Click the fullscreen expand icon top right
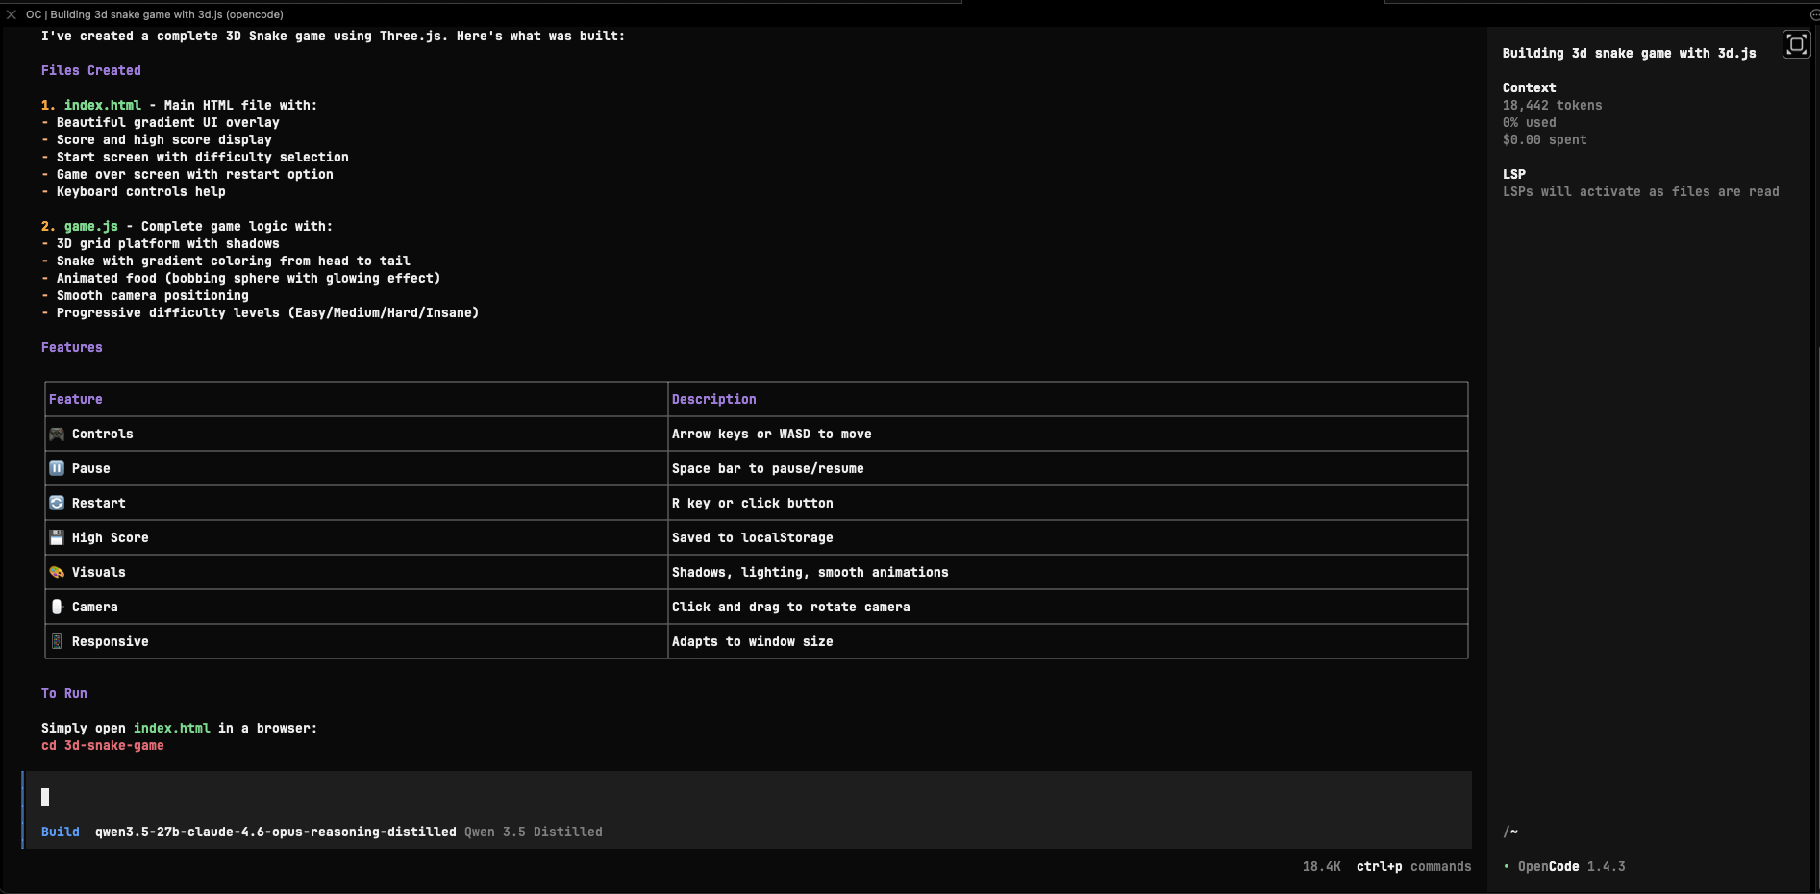Viewport: 1820px width, 894px height. [x=1796, y=43]
